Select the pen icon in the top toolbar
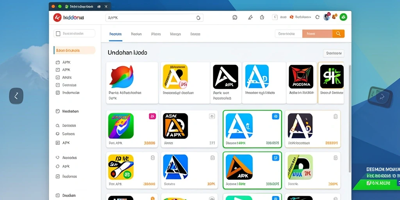 pyautogui.click(x=250, y=17)
